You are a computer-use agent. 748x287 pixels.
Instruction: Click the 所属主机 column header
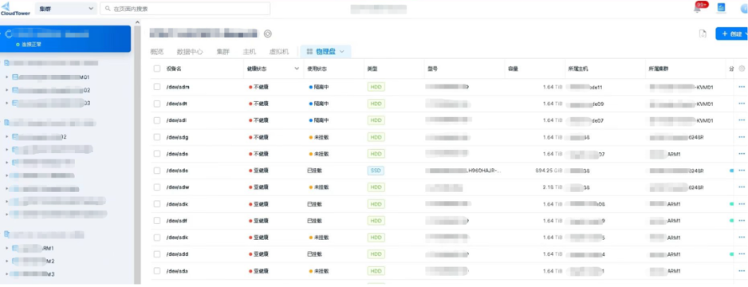pyautogui.click(x=577, y=69)
